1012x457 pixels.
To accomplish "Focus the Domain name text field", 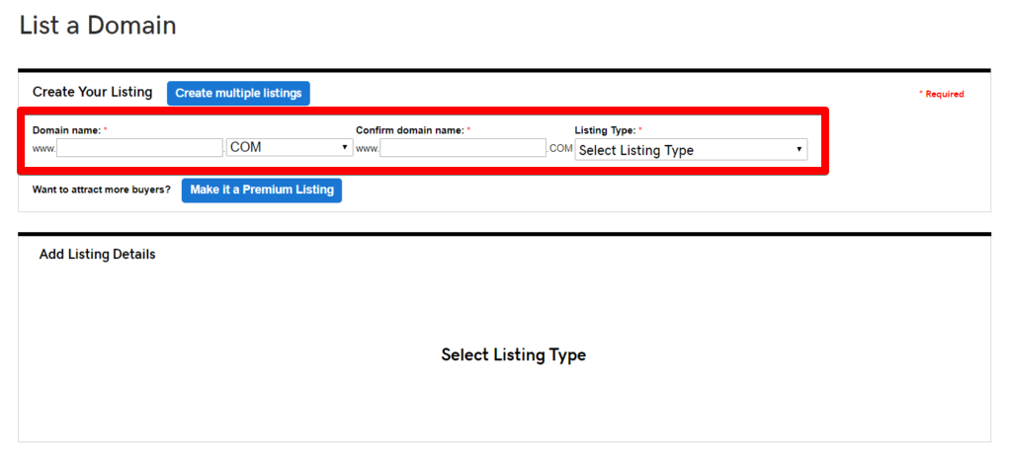I will 140,148.
